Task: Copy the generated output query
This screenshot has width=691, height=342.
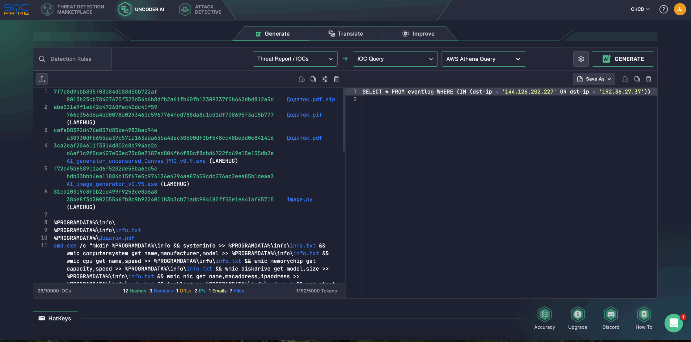Action: click(x=637, y=79)
